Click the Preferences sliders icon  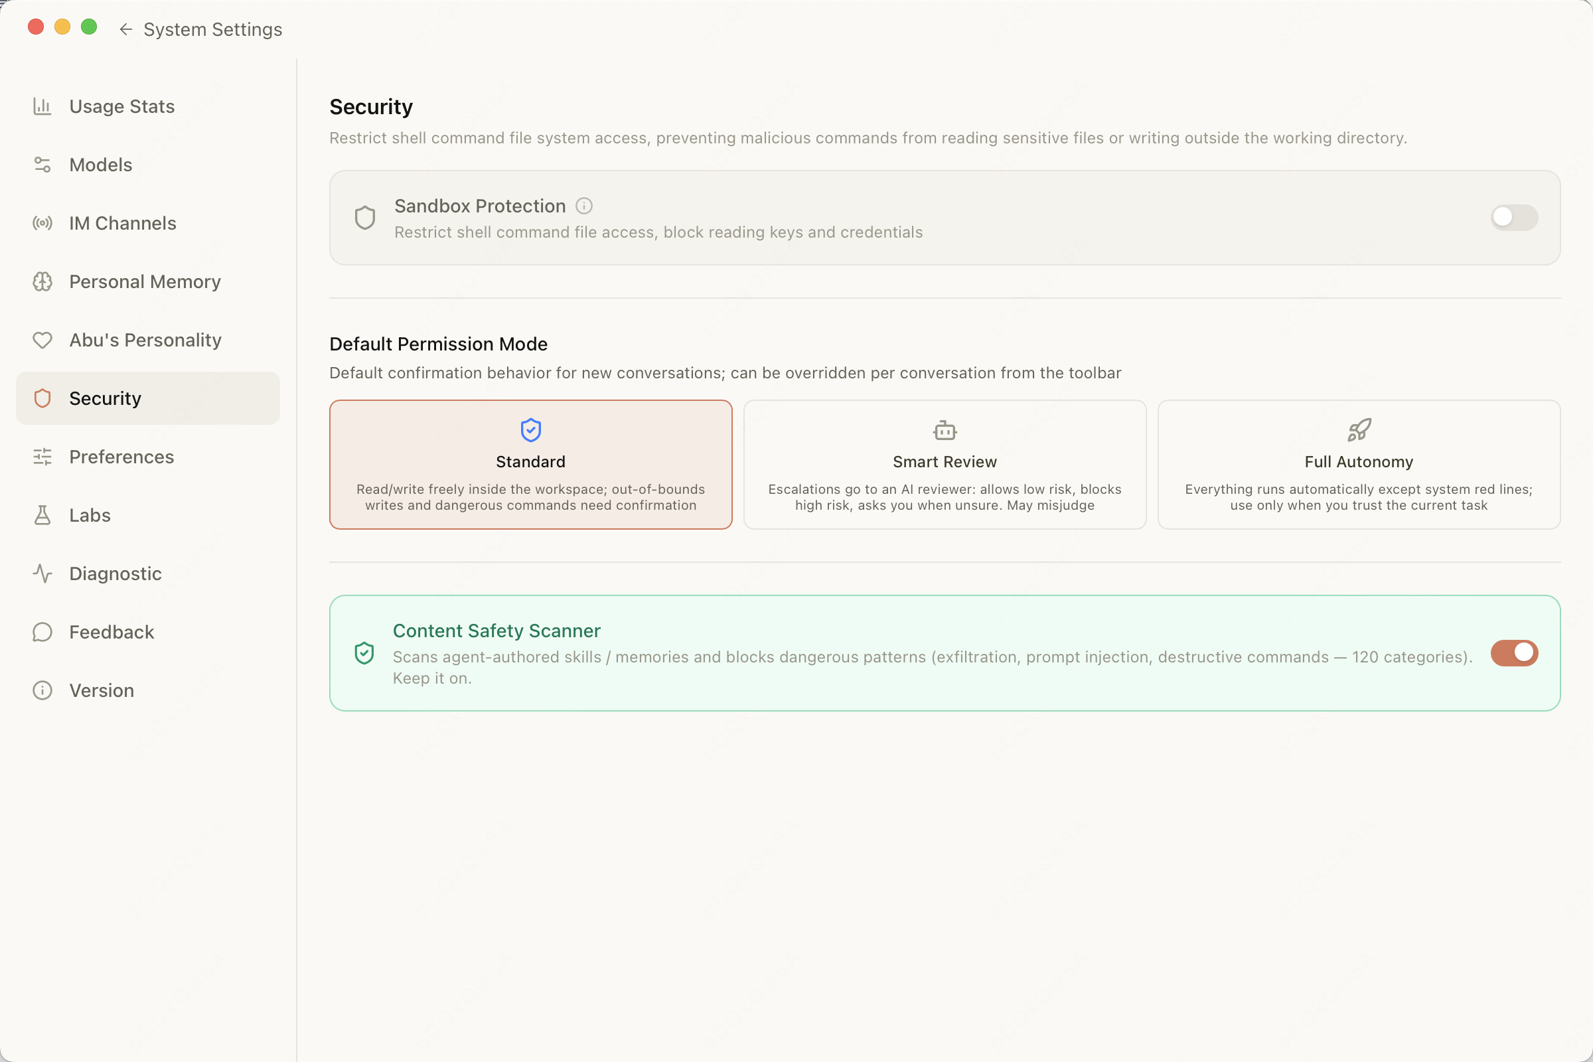coord(42,457)
